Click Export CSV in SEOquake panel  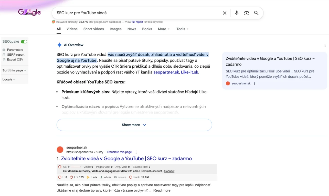pyautogui.click(x=15, y=59)
